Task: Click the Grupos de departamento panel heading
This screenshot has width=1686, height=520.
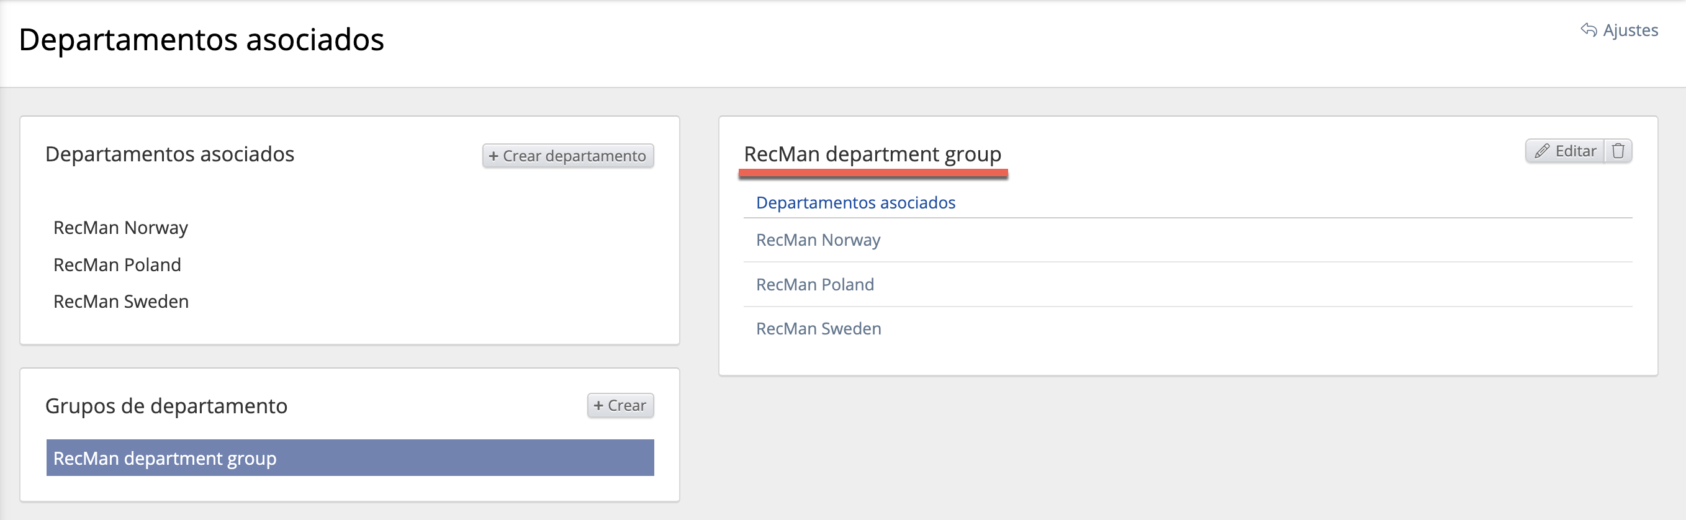Action: (166, 406)
